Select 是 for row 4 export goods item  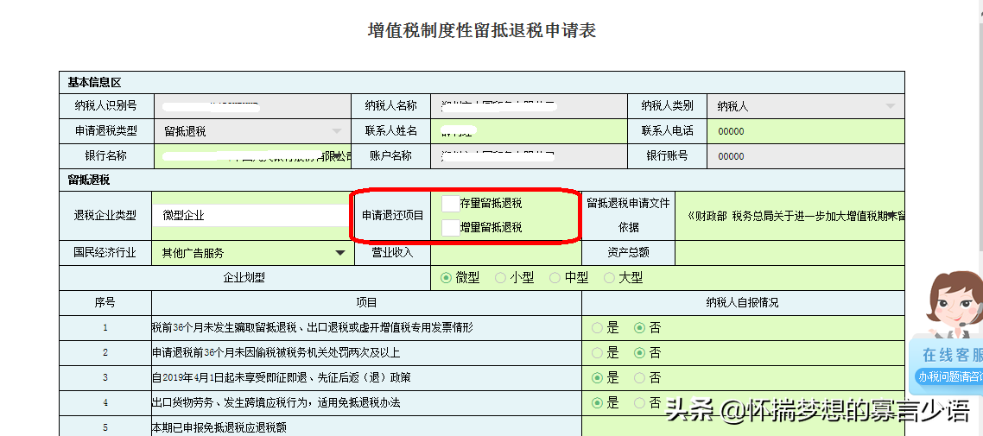(598, 403)
